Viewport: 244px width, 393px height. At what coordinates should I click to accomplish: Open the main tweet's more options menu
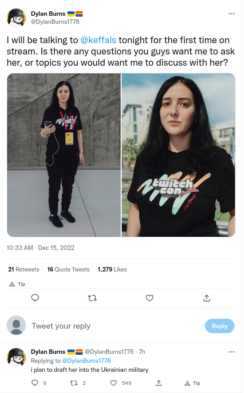point(231,14)
